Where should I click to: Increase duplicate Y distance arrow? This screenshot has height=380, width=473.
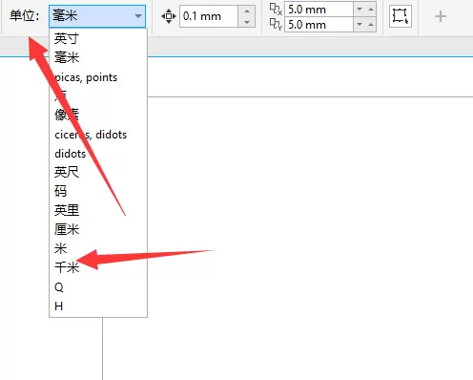coord(371,25)
